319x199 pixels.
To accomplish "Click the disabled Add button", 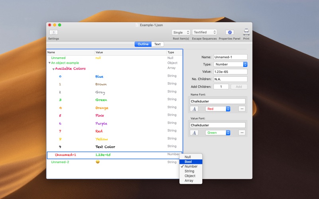I will 239,87.
